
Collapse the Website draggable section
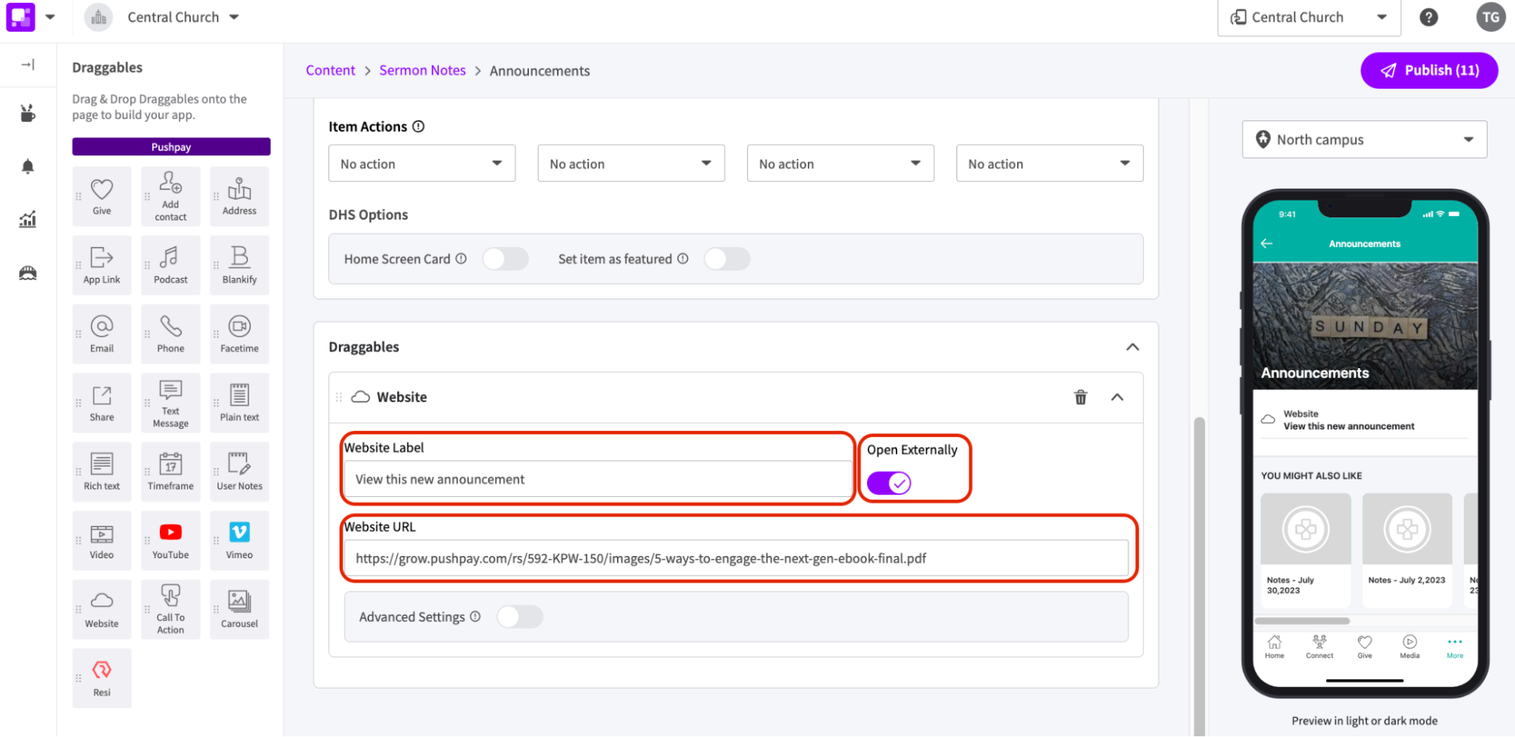click(x=1117, y=397)
